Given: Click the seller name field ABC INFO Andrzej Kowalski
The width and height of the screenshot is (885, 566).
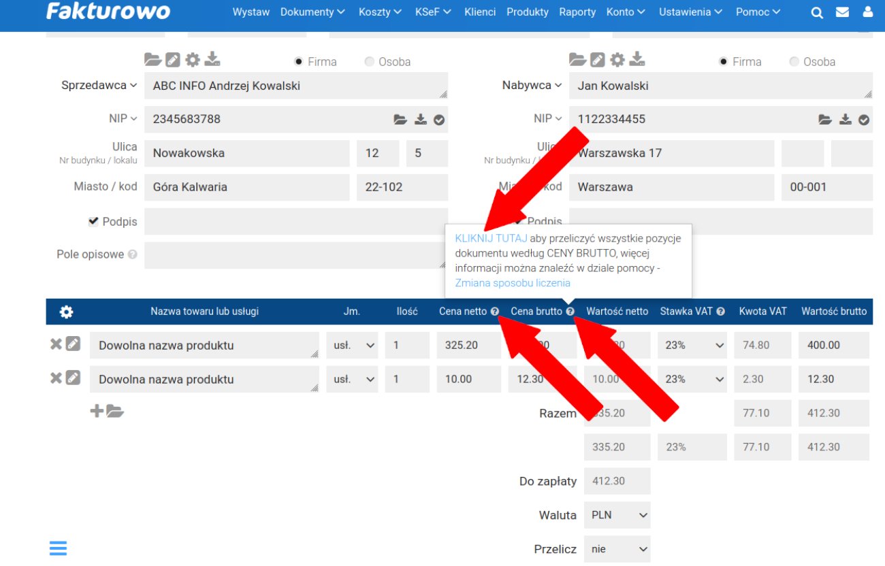Looking at the screenshot, I should click(x=295, y=86).
